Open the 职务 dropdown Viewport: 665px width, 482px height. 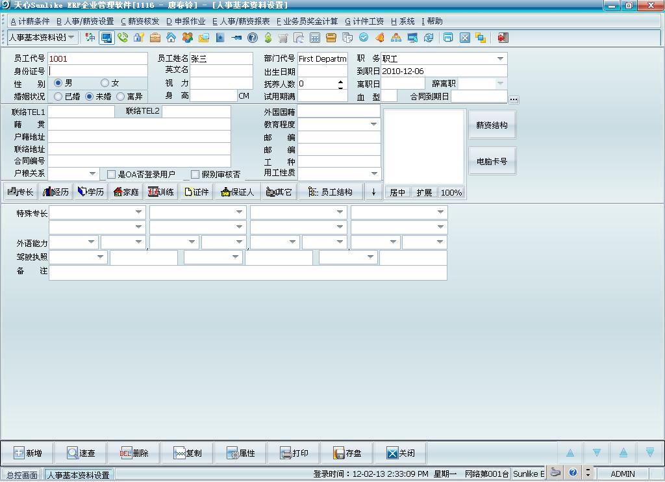point(501,58)
